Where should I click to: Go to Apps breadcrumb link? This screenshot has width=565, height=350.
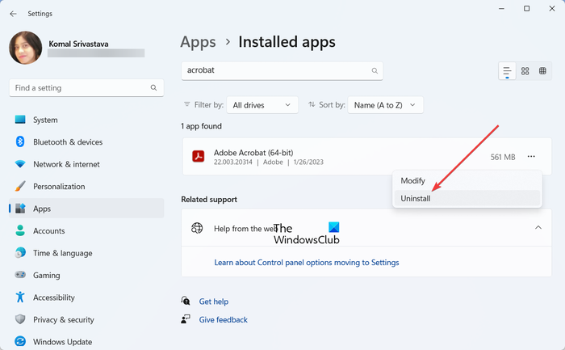pos(199,41)
